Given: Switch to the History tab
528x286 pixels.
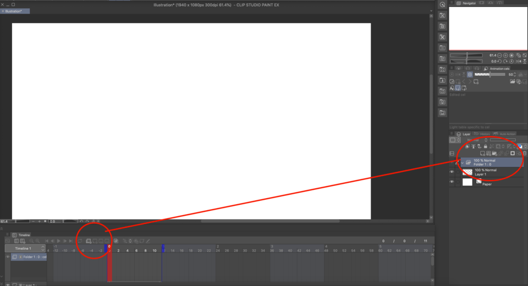Looking at the screenshot, I should pos(482,134).
